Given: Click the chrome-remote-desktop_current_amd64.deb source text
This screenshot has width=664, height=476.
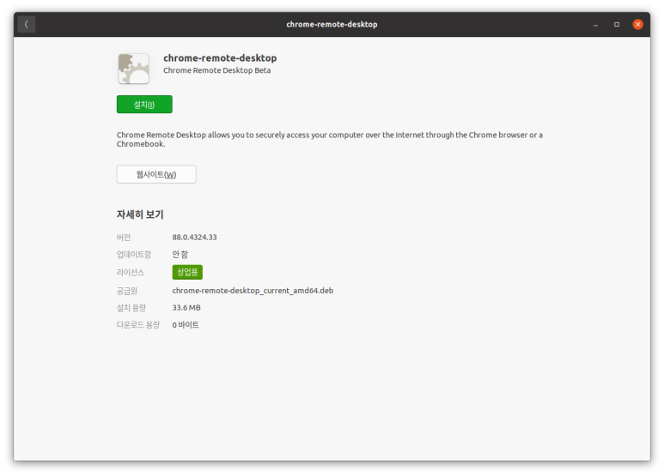Looking at the screenshot, I should tap(253, 291).
